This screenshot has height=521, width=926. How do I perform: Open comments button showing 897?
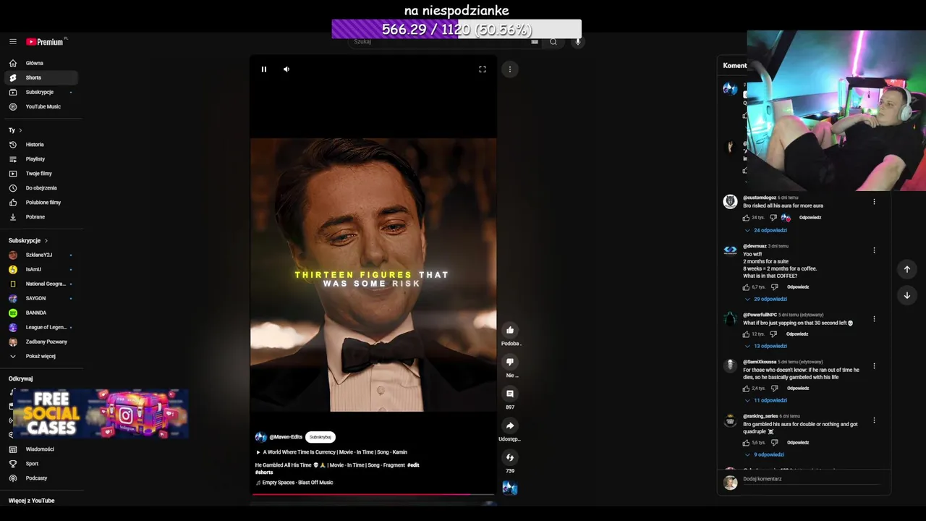(x=510, y=394)
